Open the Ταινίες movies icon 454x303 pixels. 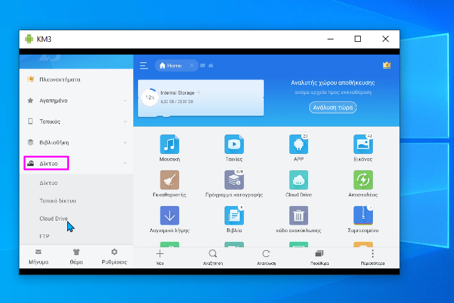pyautogui.click(x=234, y=144)
